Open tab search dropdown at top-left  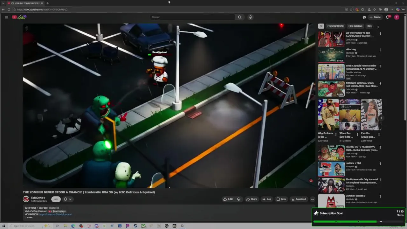[x=3, y=3]
